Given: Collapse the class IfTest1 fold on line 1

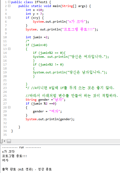Looking at the screenshot, I should pos(9,2).
